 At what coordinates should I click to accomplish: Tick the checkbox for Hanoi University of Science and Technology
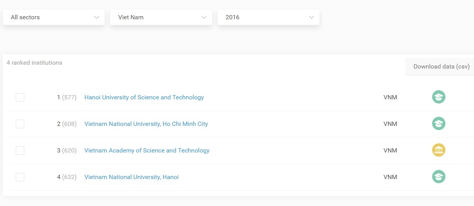click(20, 97)
